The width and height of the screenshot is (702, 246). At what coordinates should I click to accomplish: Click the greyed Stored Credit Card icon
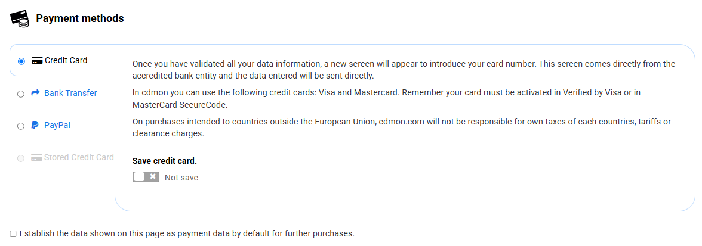pyautogui.click(x=37, y=158)
